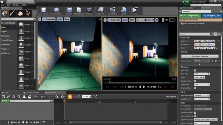Open Source Control toolbar icon
This screenshot has width=223, height=125.
click(x=56, y=11)
